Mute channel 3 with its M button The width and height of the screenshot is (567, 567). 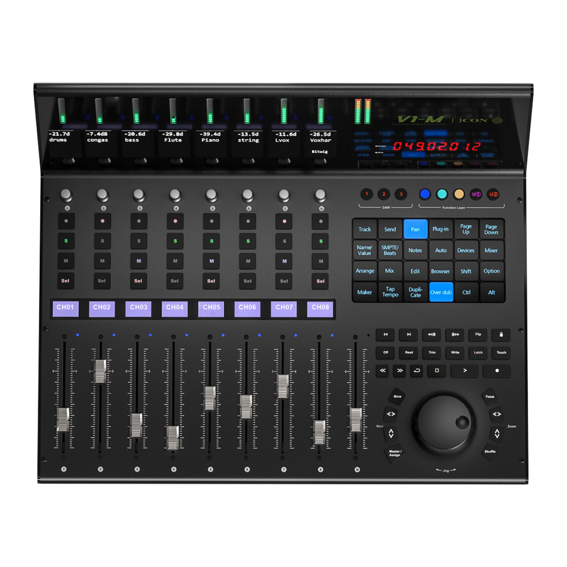click(x=138, y=261)
